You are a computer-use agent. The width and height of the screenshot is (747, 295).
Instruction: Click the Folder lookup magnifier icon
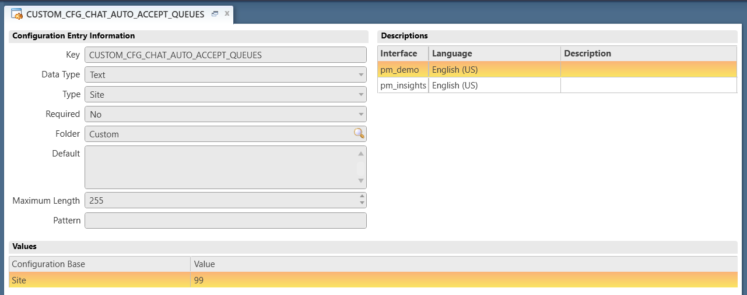click(x=359, y=133)
